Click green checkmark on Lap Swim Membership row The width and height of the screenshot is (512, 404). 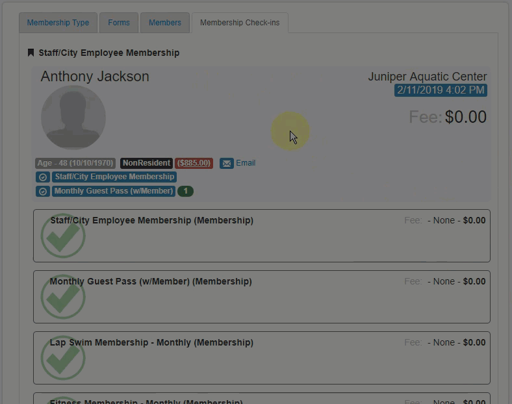(x=63, y=359)
